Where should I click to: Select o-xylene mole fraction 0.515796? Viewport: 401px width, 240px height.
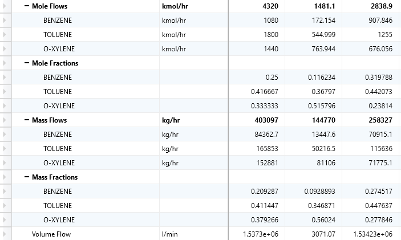coord(322,106)
